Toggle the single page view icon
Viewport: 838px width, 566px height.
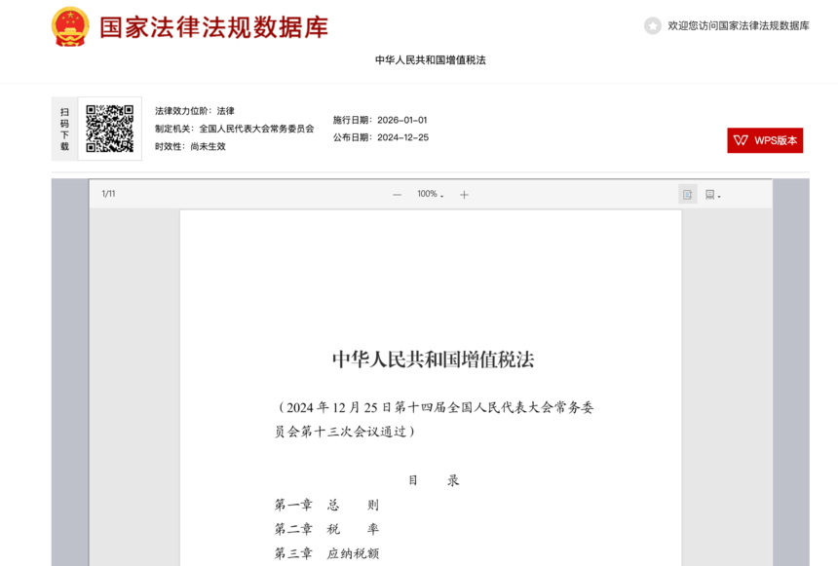coord(687,195)
